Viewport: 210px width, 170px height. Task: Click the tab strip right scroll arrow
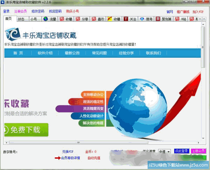[204, 19]
